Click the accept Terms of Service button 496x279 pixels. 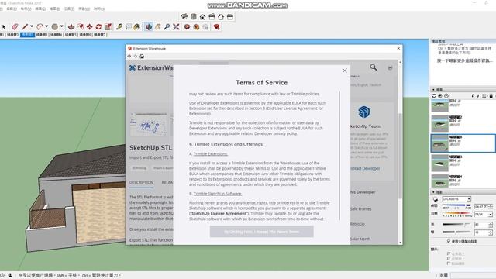[x=262, y=232]
